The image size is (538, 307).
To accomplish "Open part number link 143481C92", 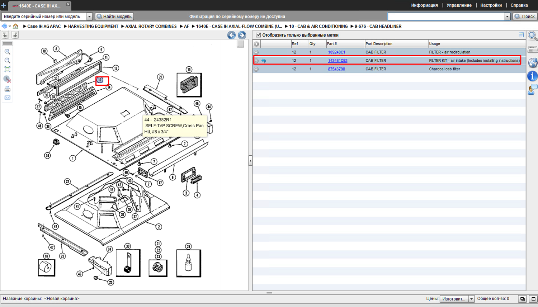I will tap(338, 61).
